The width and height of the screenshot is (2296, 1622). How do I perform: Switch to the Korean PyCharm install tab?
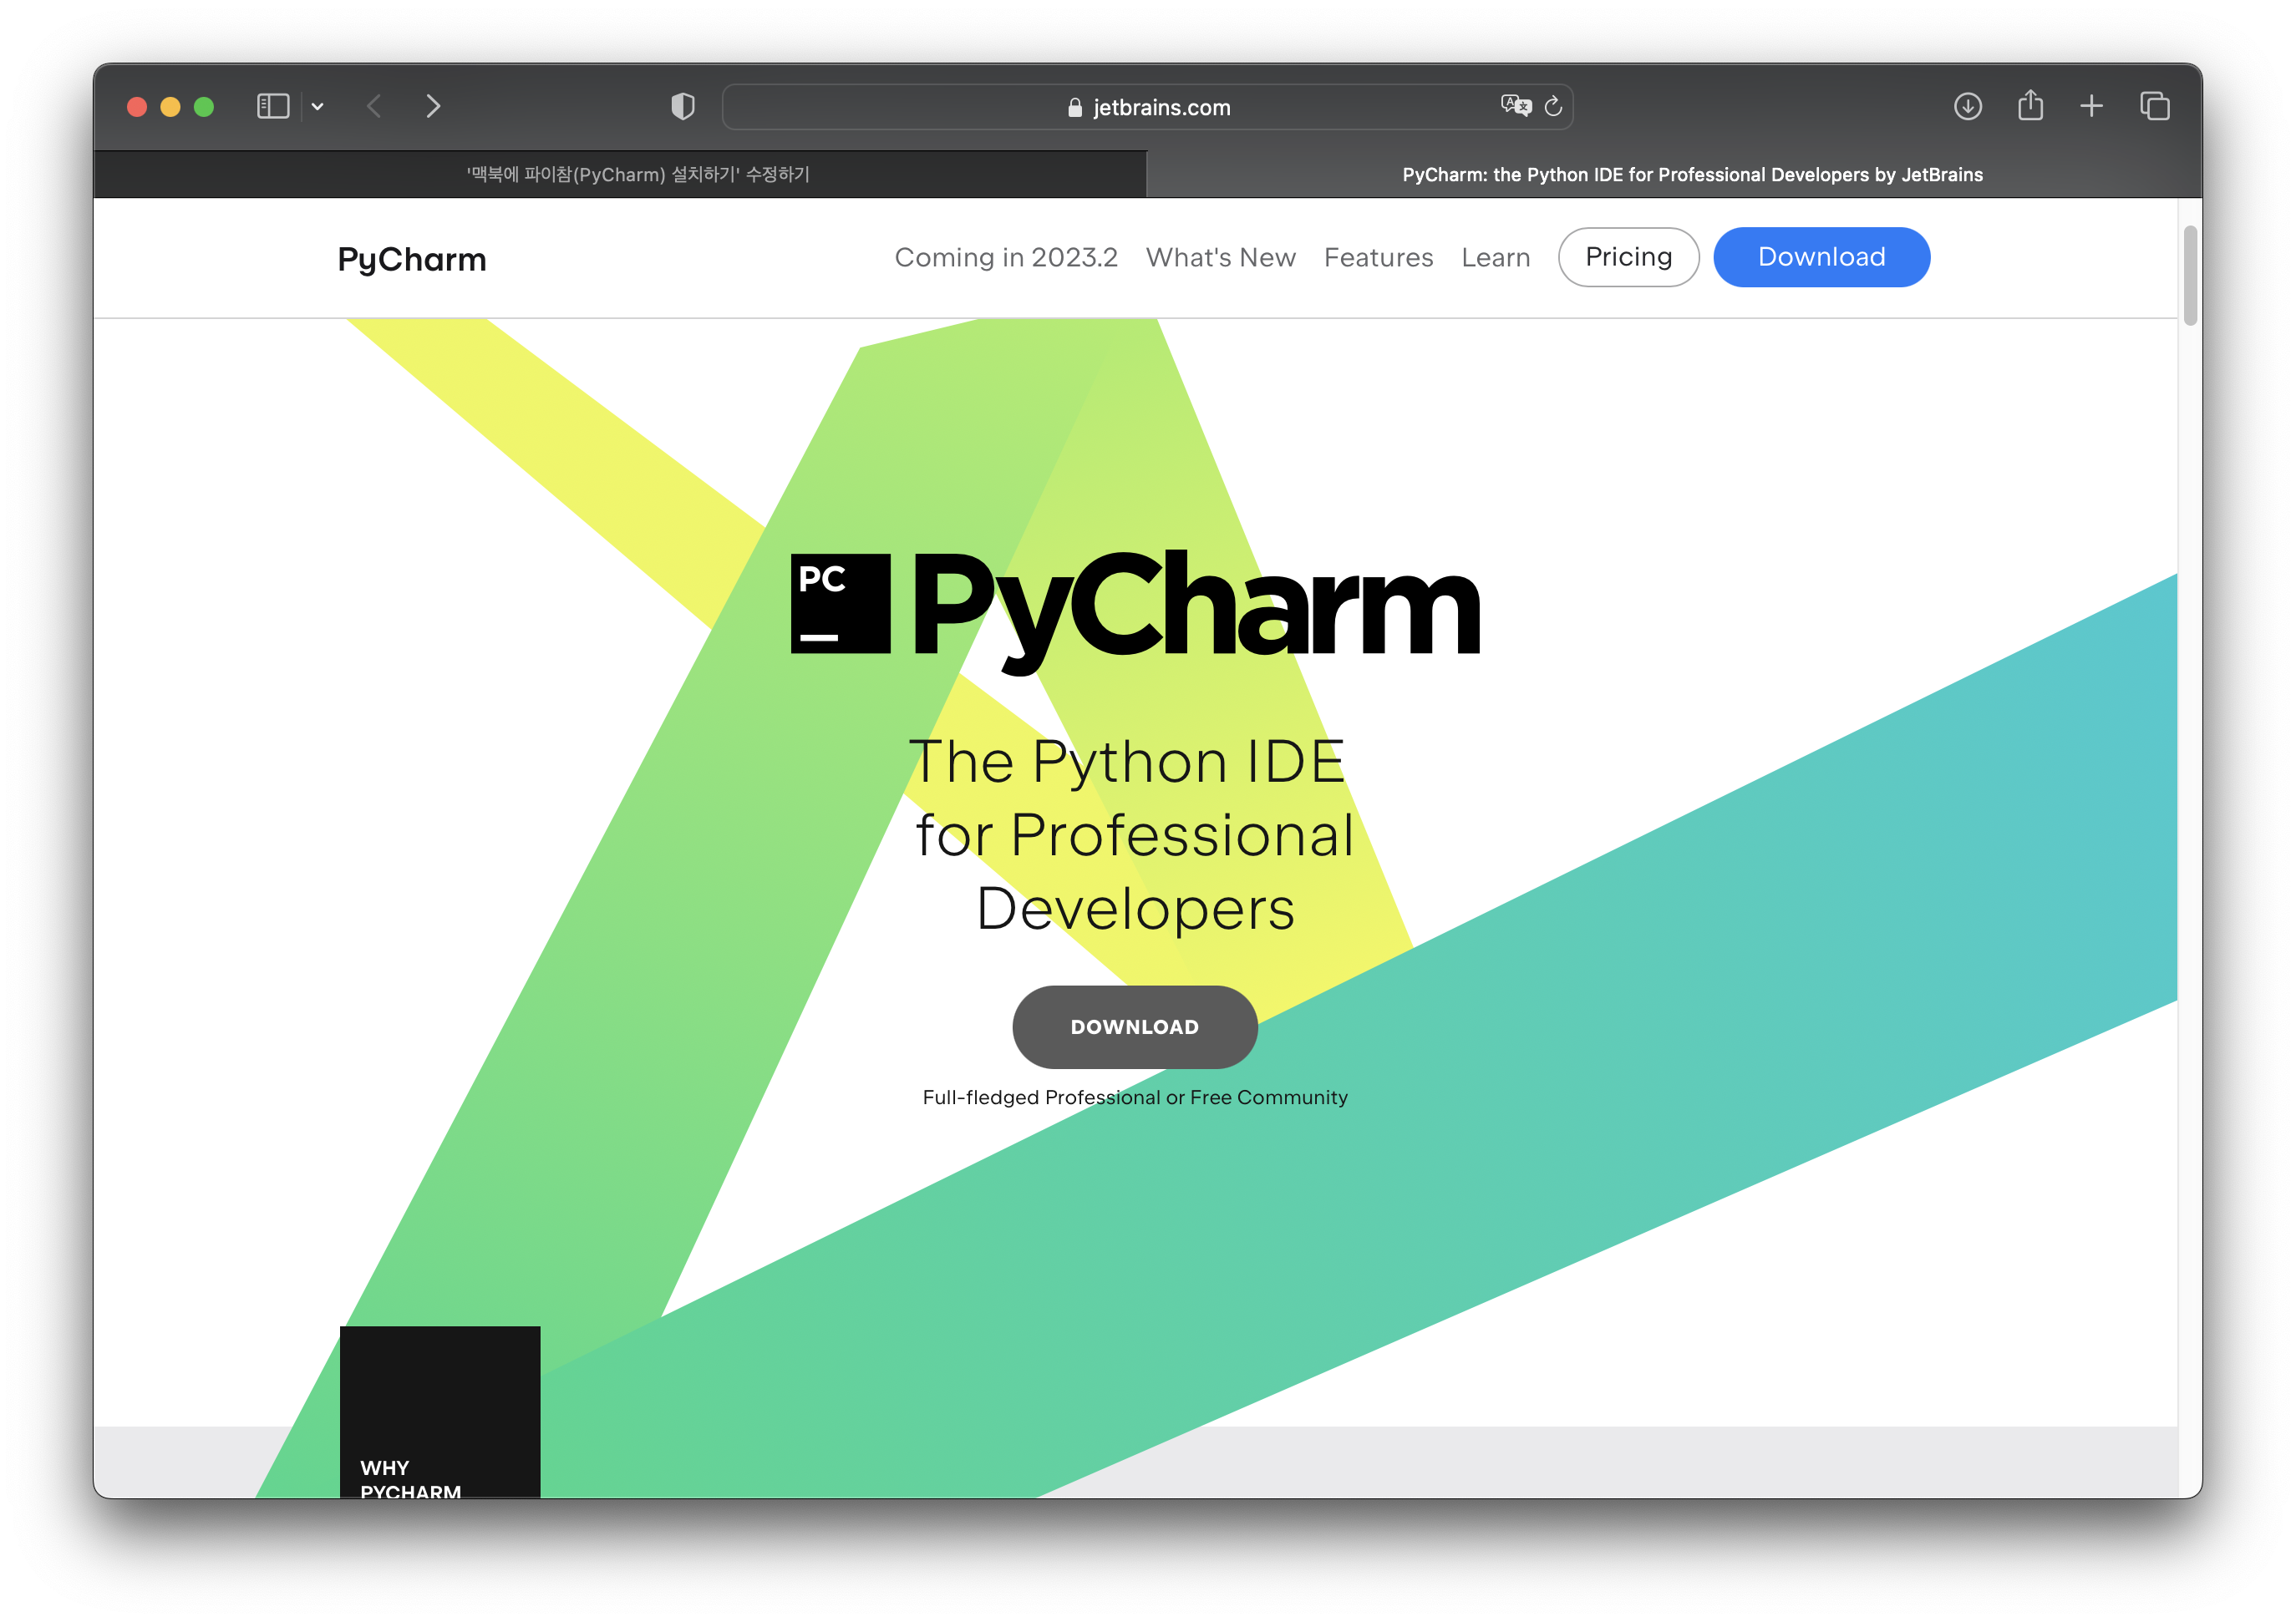(637, 175)
